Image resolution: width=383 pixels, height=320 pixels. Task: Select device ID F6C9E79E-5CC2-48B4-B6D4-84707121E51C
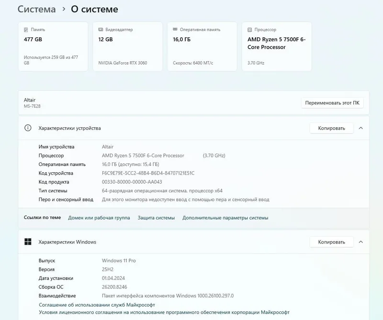[x=148, y=173]
